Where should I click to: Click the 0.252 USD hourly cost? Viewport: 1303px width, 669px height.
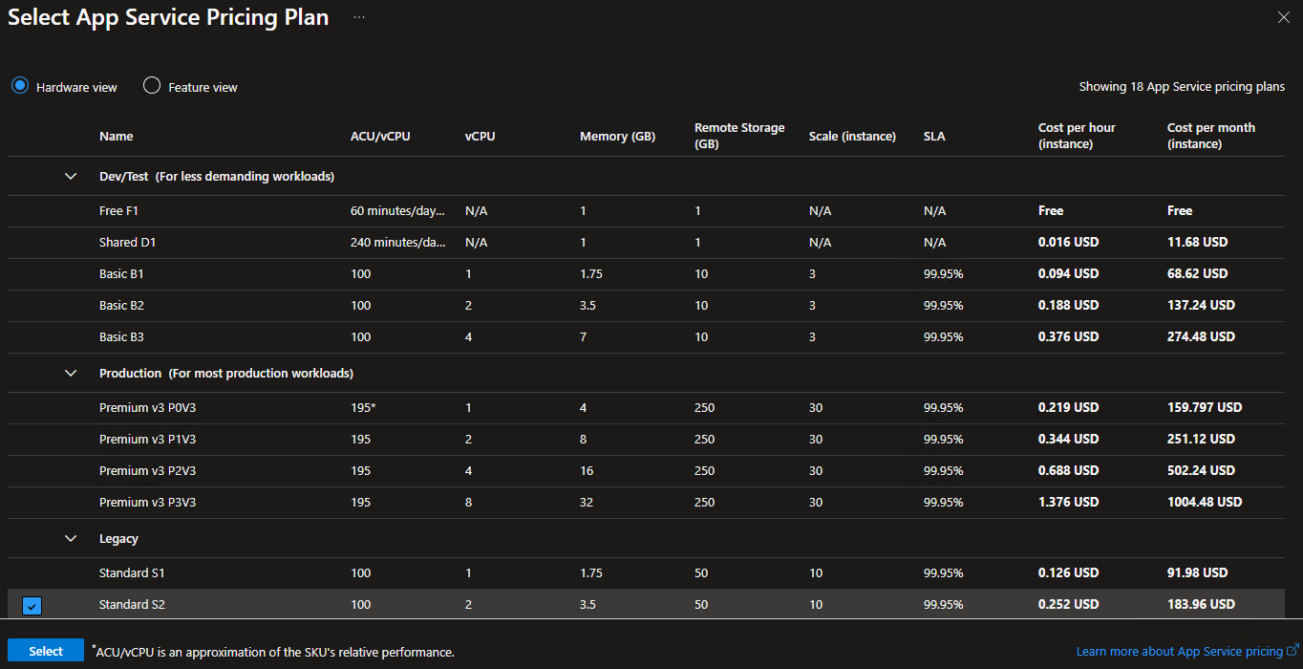(1069, 604)
